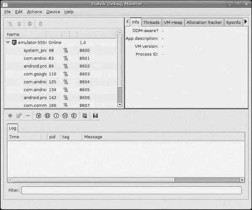
Task: Open the File menu
Action: click(8, 12)
